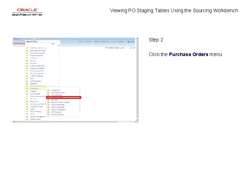The height and width of the screenshot is (188, 251).
Task: Click the Layout link
Action: click(122, 48)
